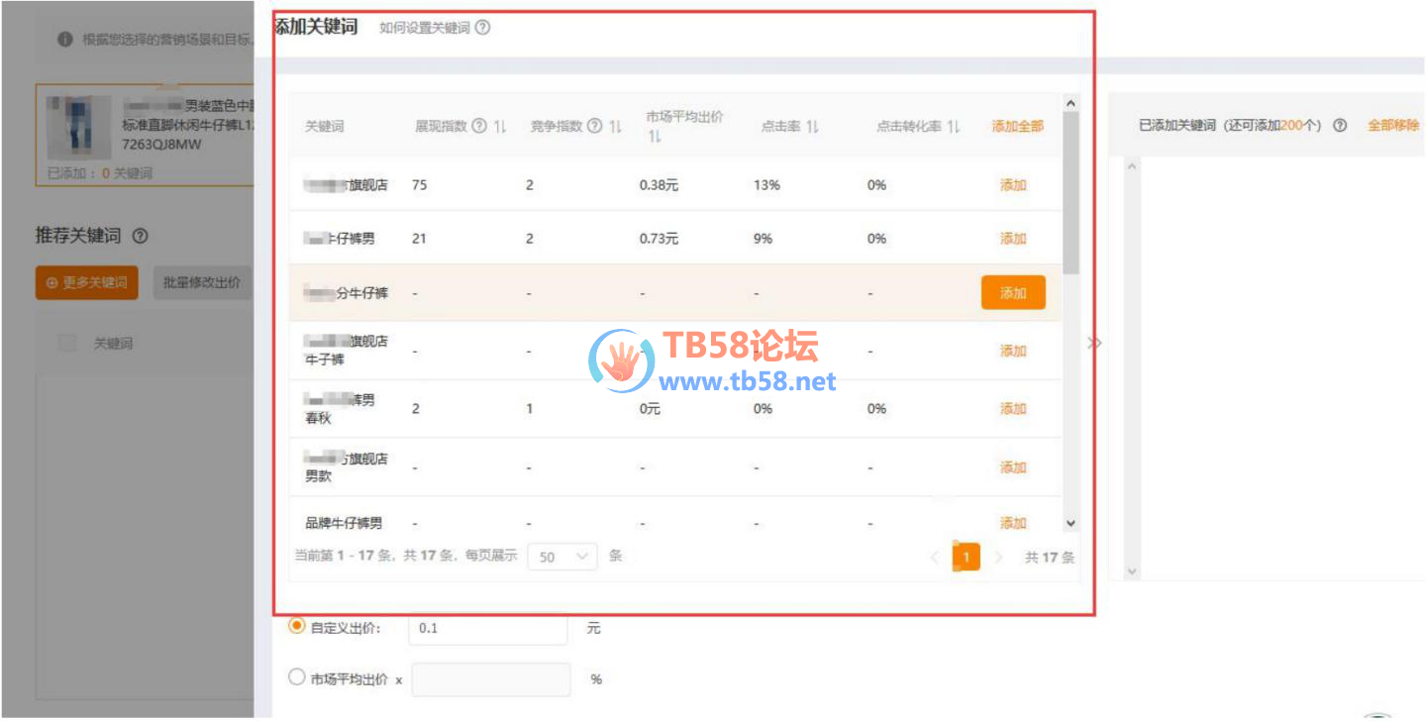Screen dimensions: 1427x722
Task: Click help icon next to 竞争指数
Action: click(594, 126)
